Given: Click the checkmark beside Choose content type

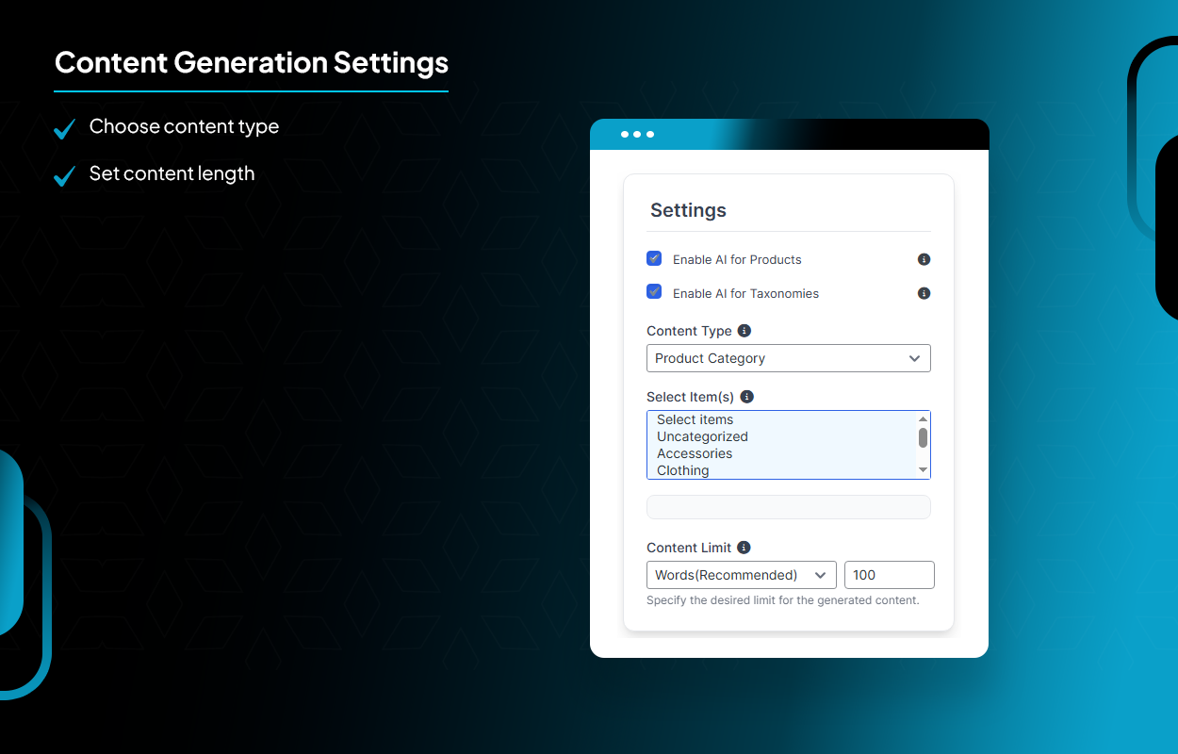Looking at the screenshot, I should 64,127.
